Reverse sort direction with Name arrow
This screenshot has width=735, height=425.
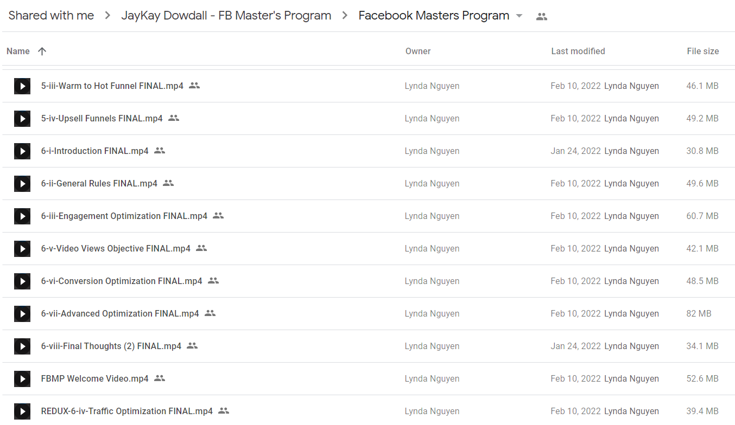[42, 51]
